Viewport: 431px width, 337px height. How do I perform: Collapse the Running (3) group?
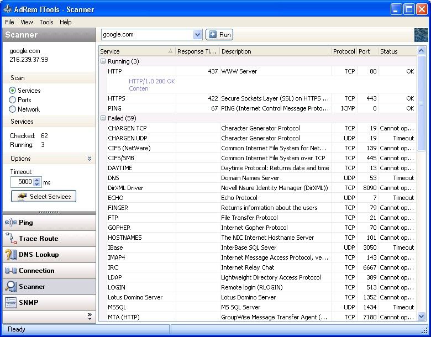(103, 61)
